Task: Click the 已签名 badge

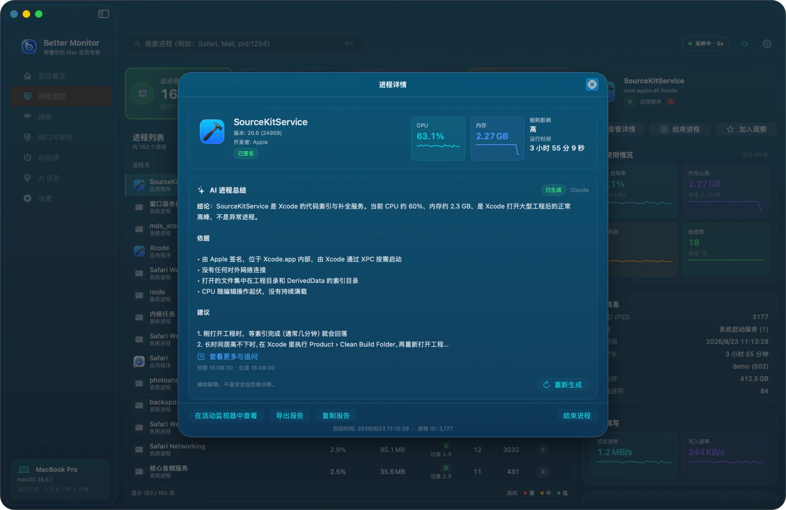Action: point(246,154)
